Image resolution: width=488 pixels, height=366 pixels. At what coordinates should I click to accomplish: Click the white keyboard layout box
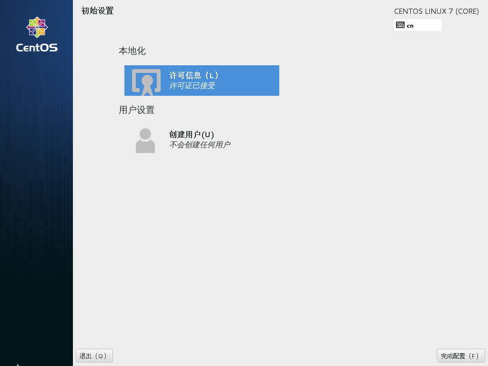429,25
